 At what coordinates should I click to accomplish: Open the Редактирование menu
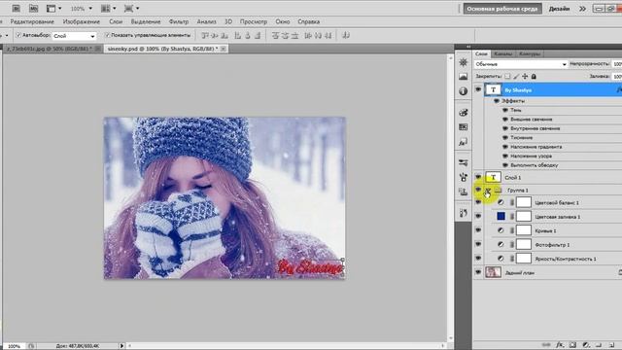point(32,21)
